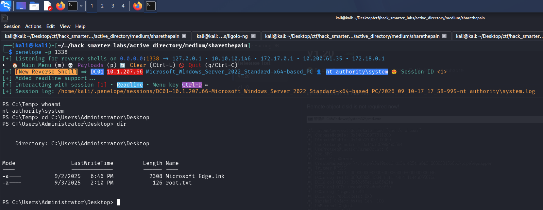Close the third sharethepain terminal tab
The width and height of the screenshot is (543, 210).
click(x=444, y=36)
